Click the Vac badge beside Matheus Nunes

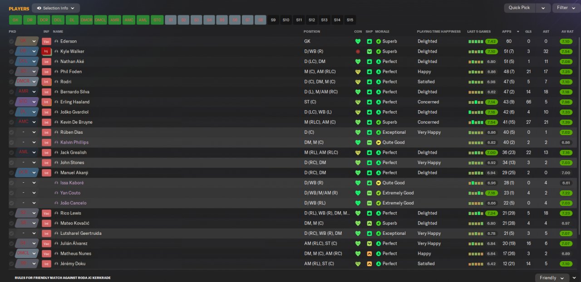coord(46,254)
